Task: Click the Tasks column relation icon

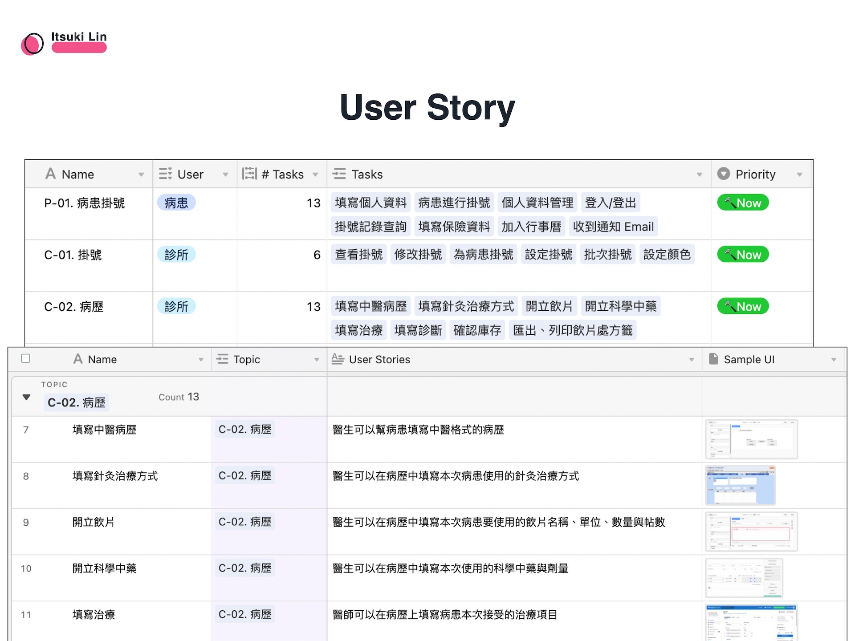Action: tap(339, 174)
